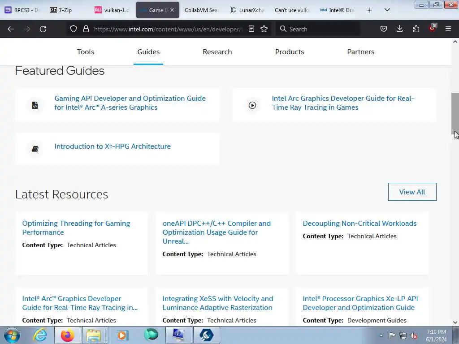459x344 pixels.
Task: List all tabs with the chevron dropdown
Action: click(x=387, y=10)
